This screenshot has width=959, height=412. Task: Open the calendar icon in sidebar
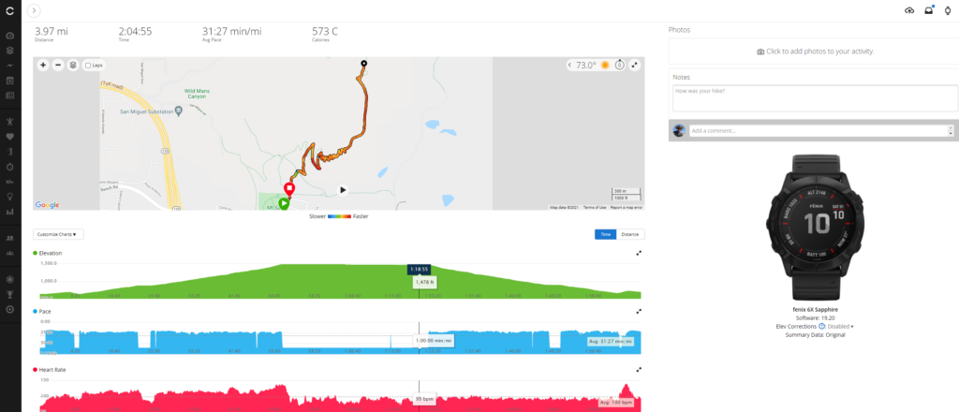pyautogui.click(x=9, y=81)
